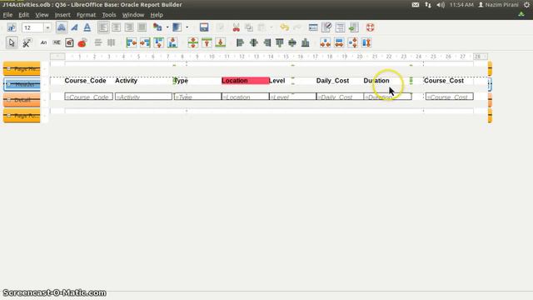This screenshot has width=533, height=300.
Task: Select the highlighted Location header label
Action: click(245, 81)
